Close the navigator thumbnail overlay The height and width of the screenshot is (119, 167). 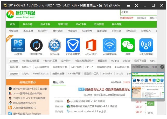(162, 67)
